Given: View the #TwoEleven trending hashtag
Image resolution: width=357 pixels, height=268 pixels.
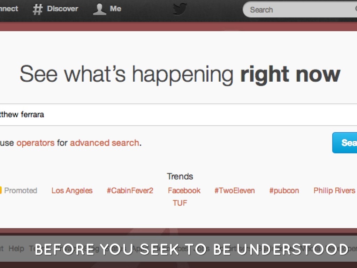Looking at the screenshot, I should pyautogui.click(x=235, y=191).
